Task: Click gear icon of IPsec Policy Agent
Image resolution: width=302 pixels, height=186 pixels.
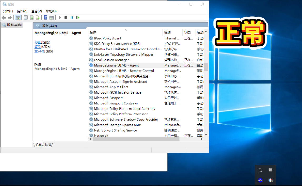Action: pos(91,38)
